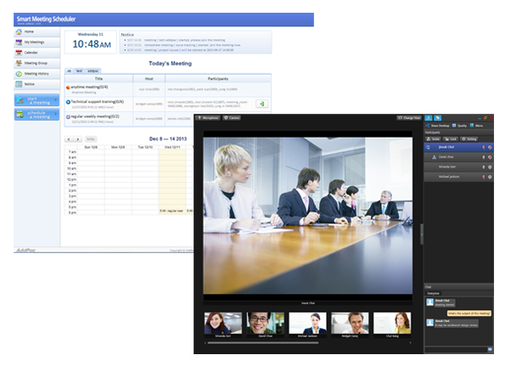This screenshot has width=511, height=372.
Task: Click the thumbnail strip left scroll arrow
Action: 205,343
